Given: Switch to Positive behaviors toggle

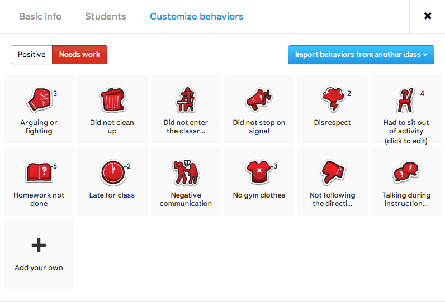Looking at the screenshot, I should 32,55.
